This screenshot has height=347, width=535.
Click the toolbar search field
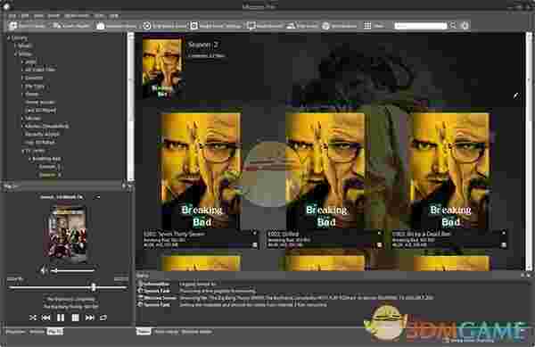point(420,26)
